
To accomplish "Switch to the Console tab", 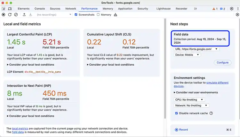I will [x=40, y=9].
